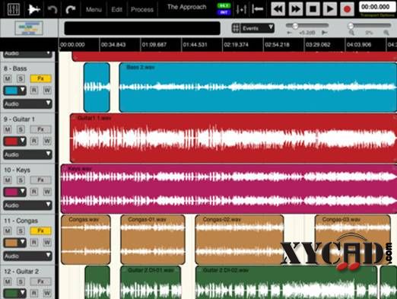The height and width of the screenshot is (299, 397).
Task: Open Fx for the Bass track
Action: (x=40, y=78)
